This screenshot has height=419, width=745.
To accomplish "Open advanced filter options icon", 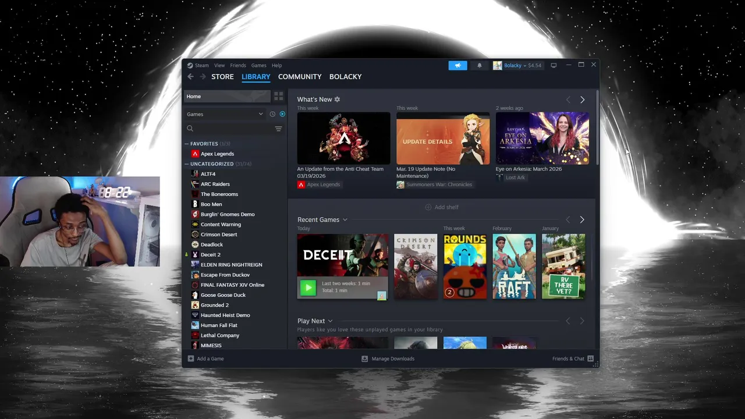I will pos(278,129).
